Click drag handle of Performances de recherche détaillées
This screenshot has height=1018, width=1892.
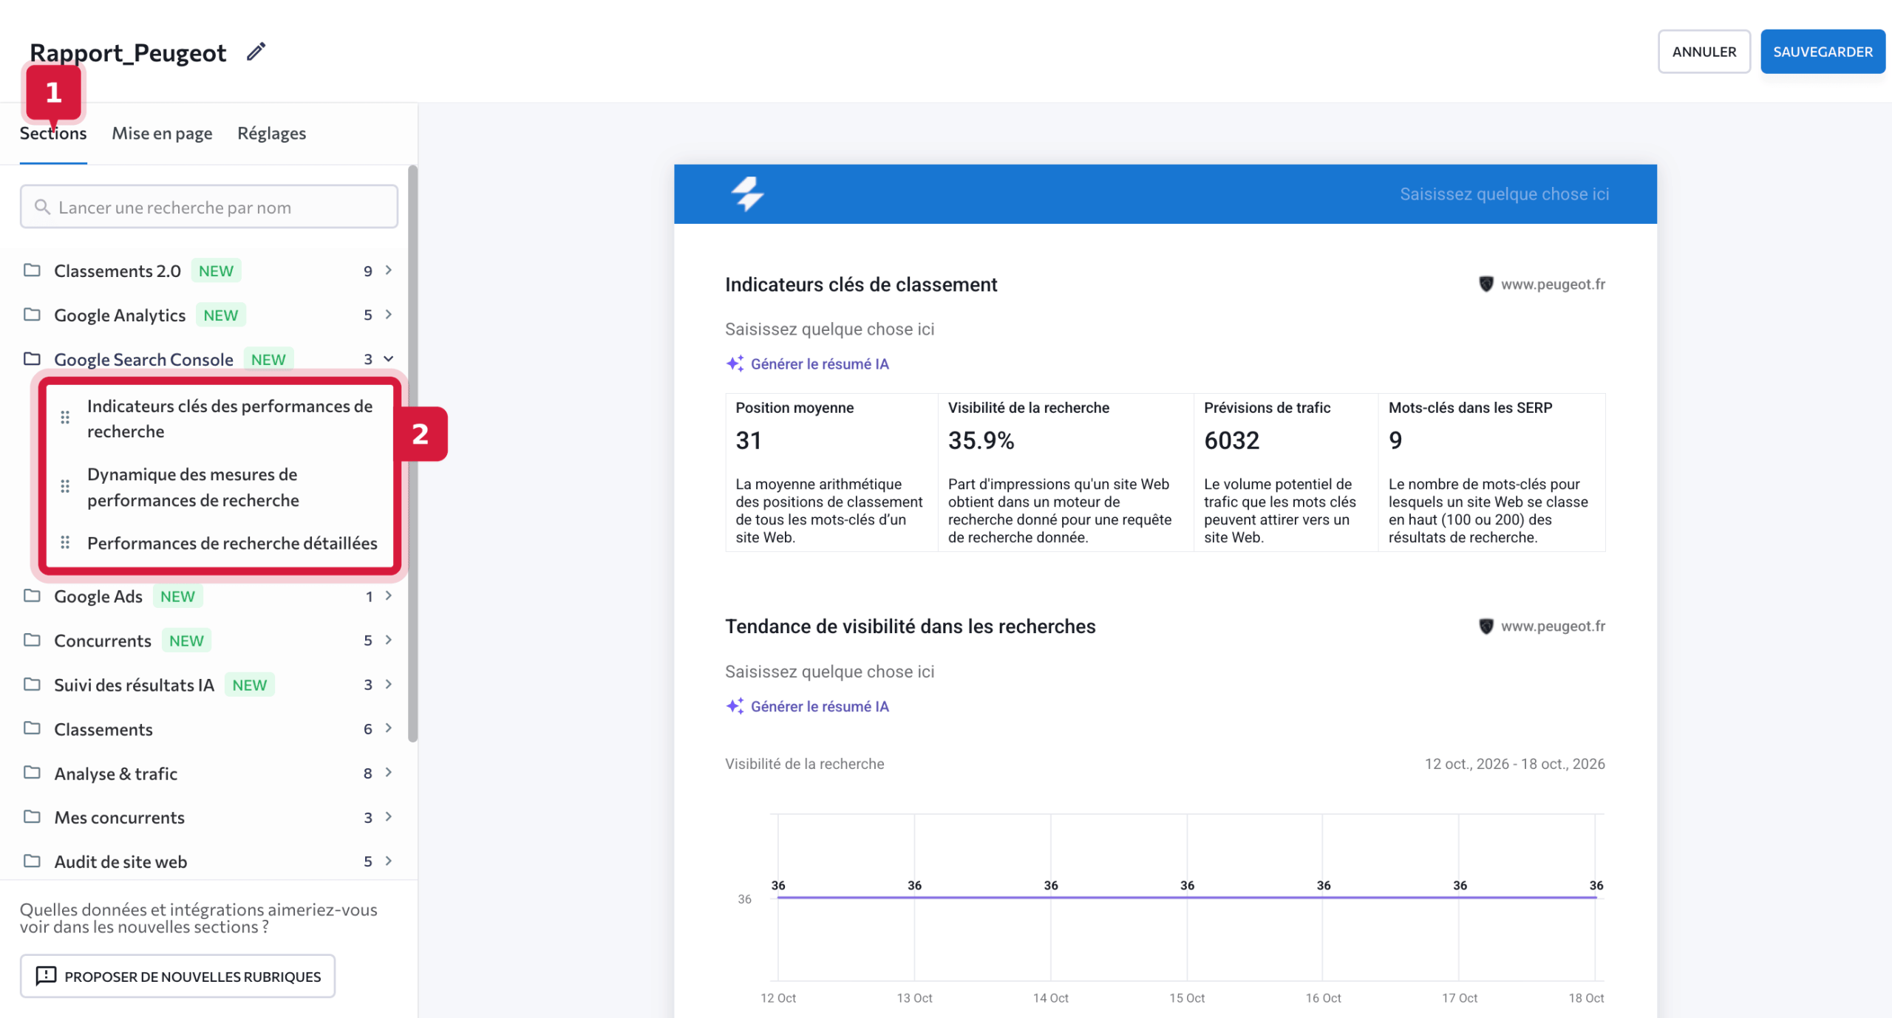coord(65,542)
